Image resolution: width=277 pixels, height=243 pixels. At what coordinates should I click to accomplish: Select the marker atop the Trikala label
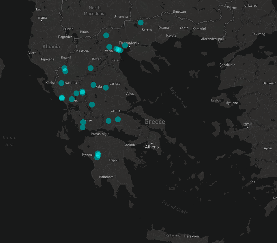tap(93, 85)
